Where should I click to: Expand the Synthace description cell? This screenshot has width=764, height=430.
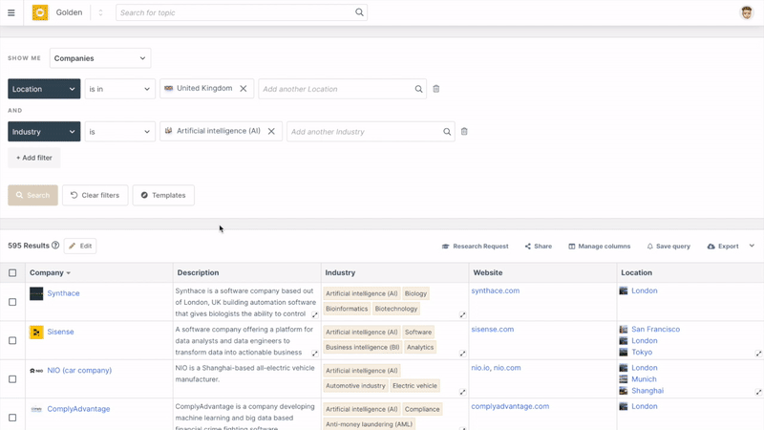pyautogui.click(x=315, y=314)
